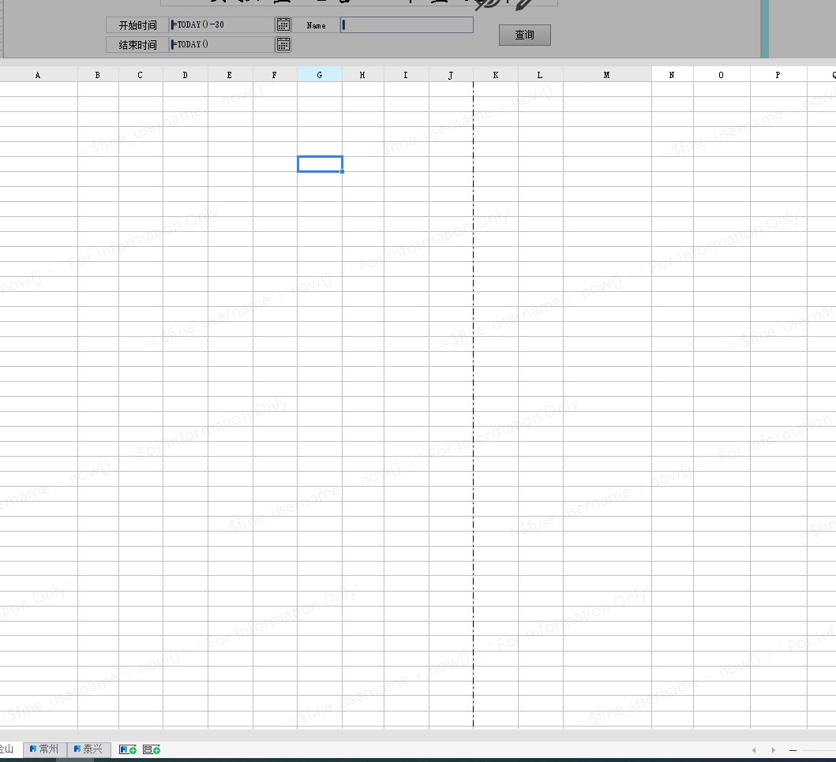Switch to the 泰兴 sheet tab
Screen dimensions: 836x762
[89, 749]
